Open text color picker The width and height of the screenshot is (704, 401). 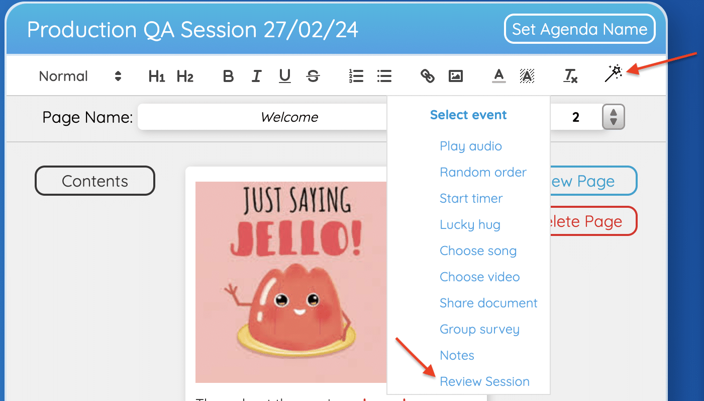pyautogui.click(x=498, y=76)
